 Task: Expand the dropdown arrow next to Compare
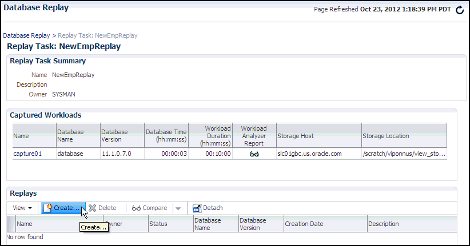(178, 208)
